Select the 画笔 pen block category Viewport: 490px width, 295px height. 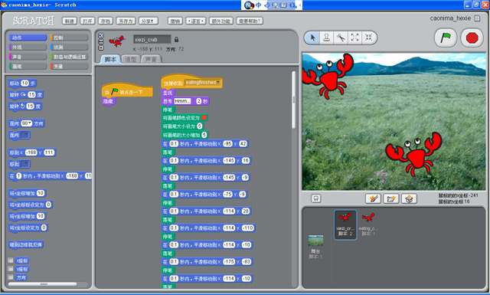(28, 67)
